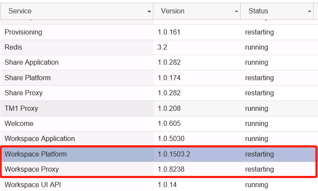
Task: Click Workspace Proxy restarting status
Action: pos(259,169)
